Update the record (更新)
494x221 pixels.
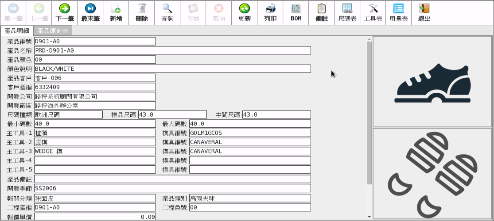tap(245, 13)
